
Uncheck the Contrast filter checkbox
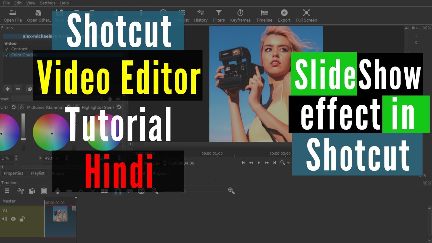[x=6, y=49]
